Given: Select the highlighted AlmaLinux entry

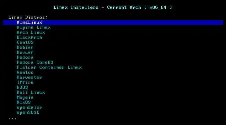Looking at the screenshot, I should pyautogui.click(x=113, y=22).
